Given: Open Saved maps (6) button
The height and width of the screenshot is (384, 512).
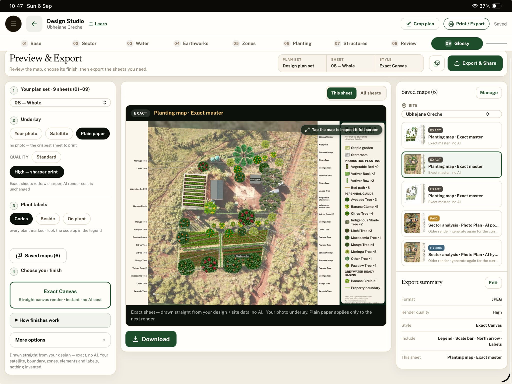Looking at the screenshot, I should (38, 255).
